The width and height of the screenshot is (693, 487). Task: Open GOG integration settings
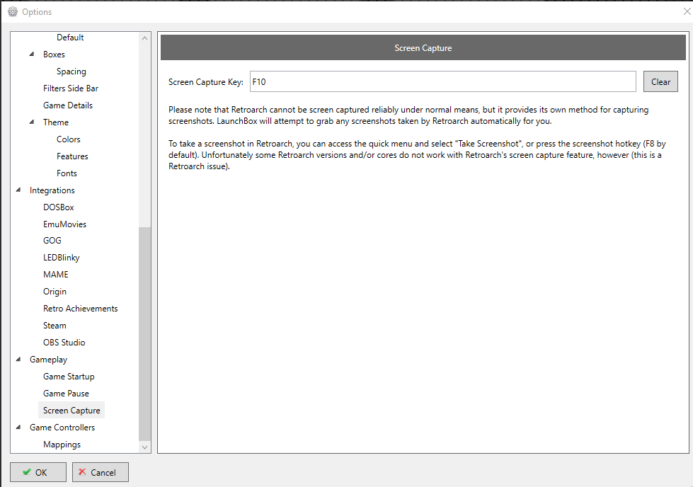(x=52, y=241)
